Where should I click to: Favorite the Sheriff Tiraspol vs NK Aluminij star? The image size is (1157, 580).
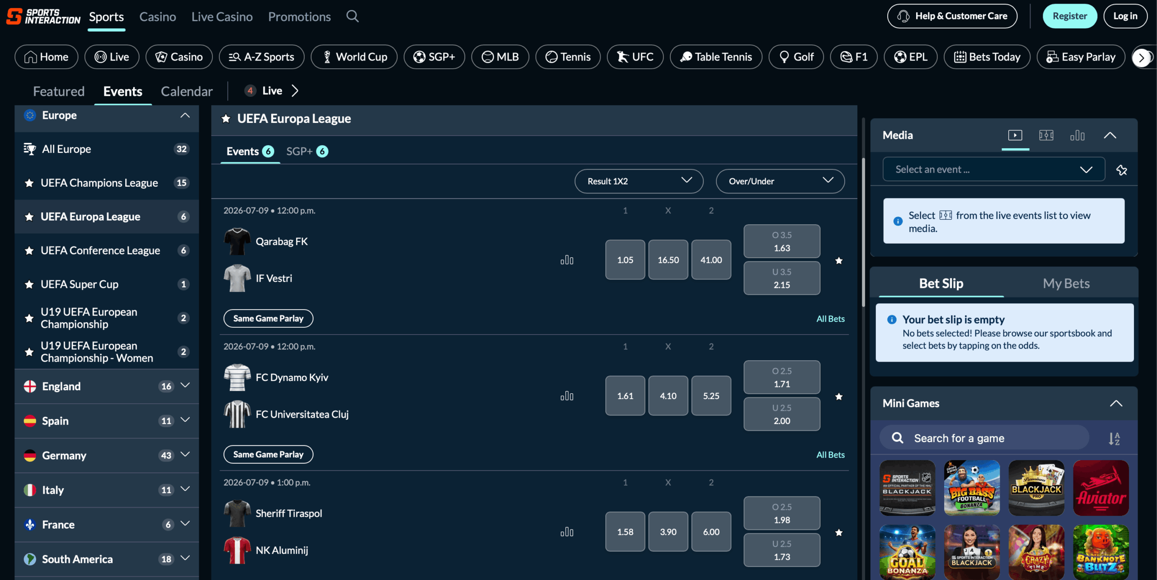(839, 533)
